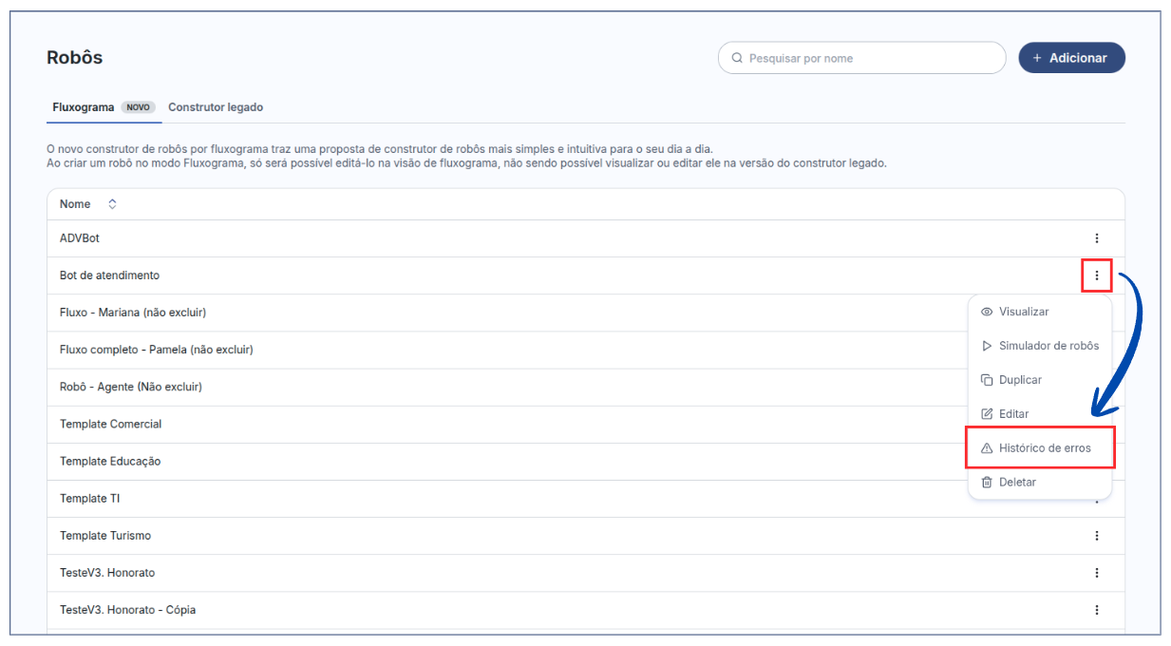Expand the options menu for Template Turismo
Image resolution: width=1171 pixels, height=646 pixels.
coord(1096,536)
